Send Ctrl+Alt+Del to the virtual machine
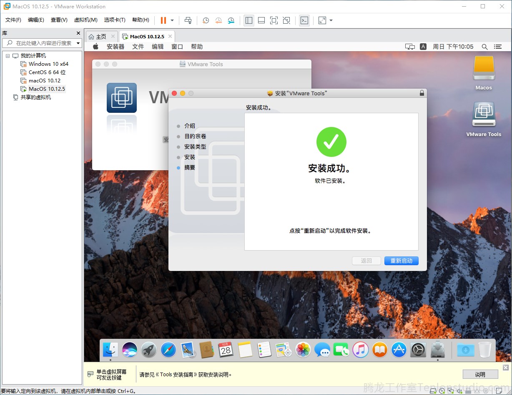Screen dimensions: 512x395 coord(188,20)
